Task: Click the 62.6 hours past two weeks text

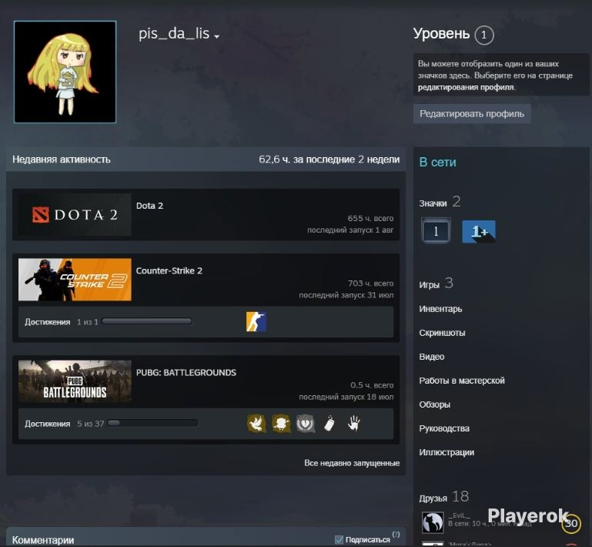Action: click(329, 159)
